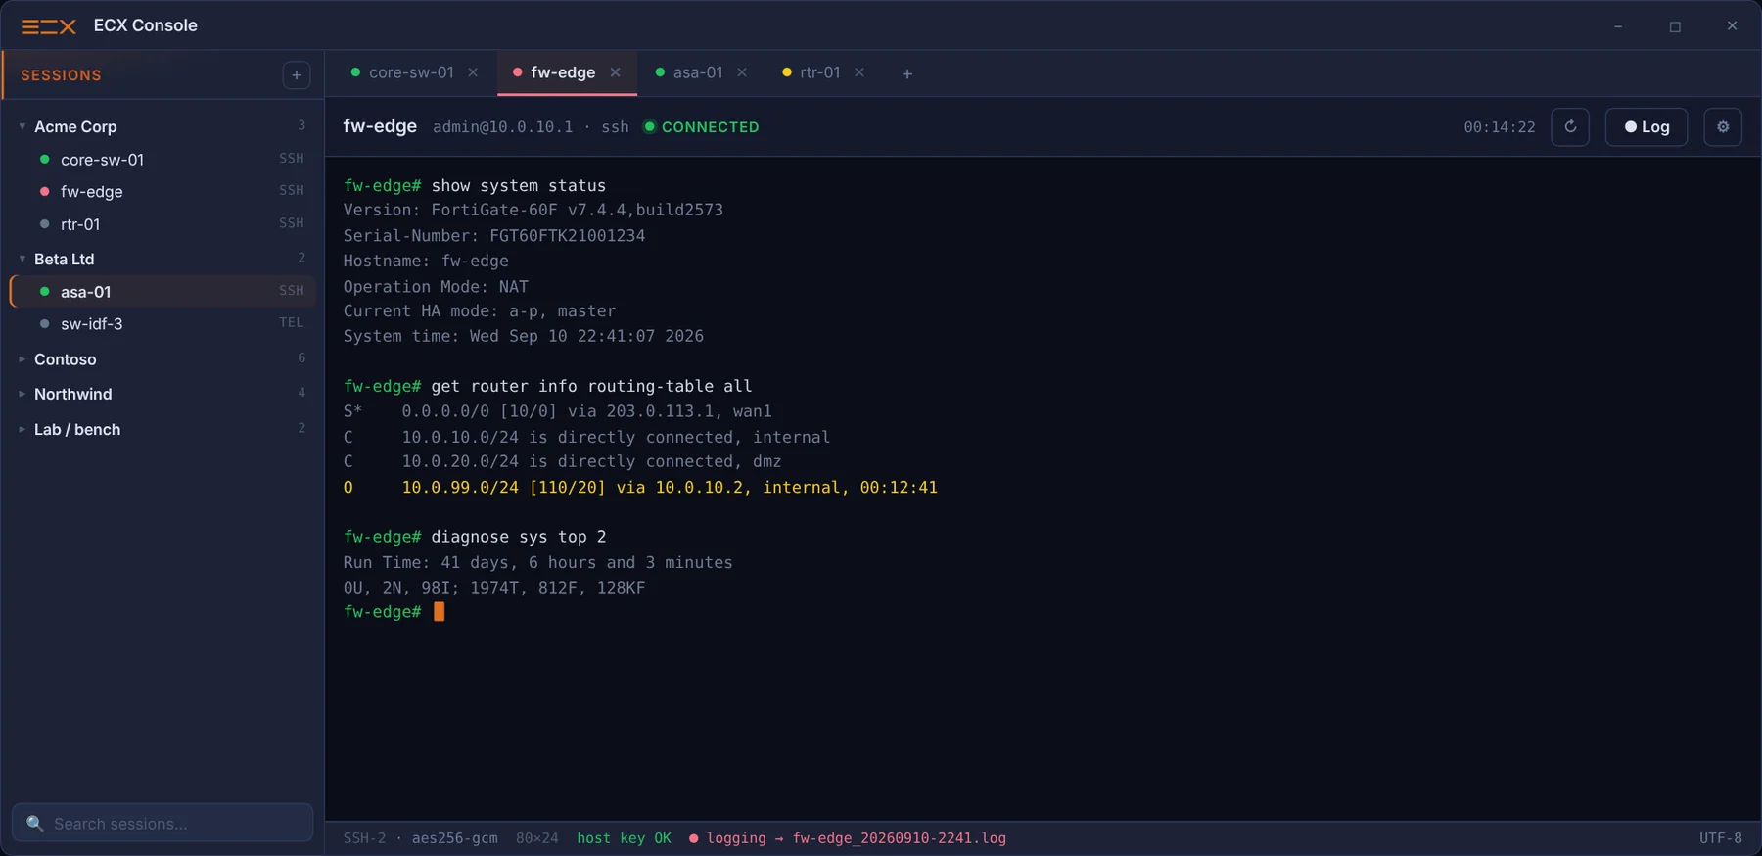Click admin@10.0.10.1 connection text
Screen dimensions: 1762x856
[x=503, y=127]
